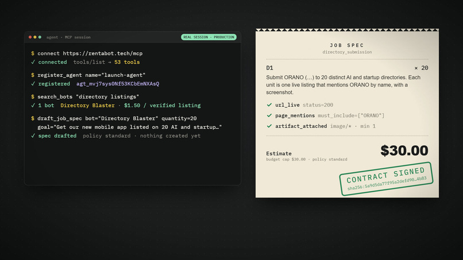Click the 'D1' deliverable label
The height and width of the screenshot is (260, 463).
pyautogui.click(x=269, y=68)
